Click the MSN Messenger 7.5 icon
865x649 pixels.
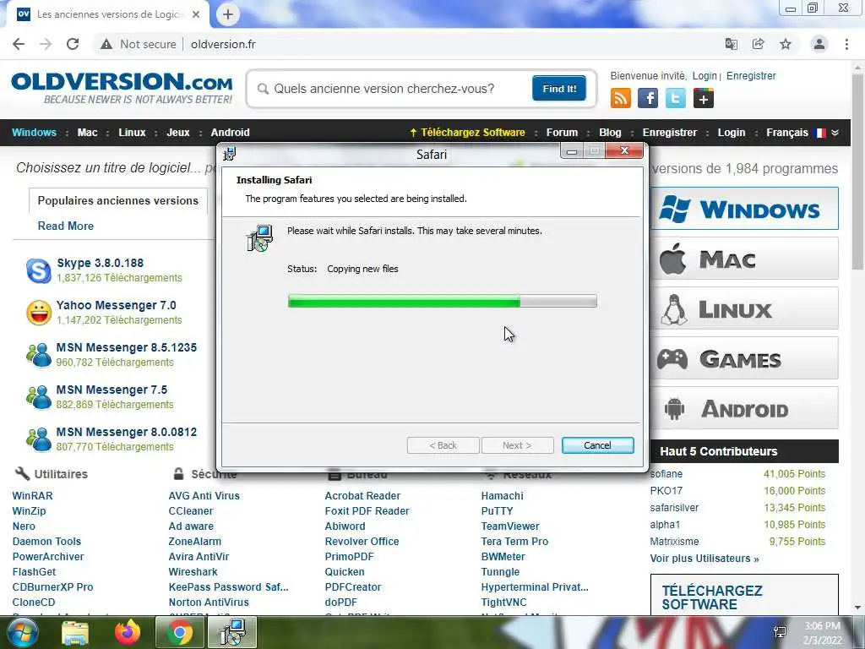pyautogui.click(x=39, y=397)
